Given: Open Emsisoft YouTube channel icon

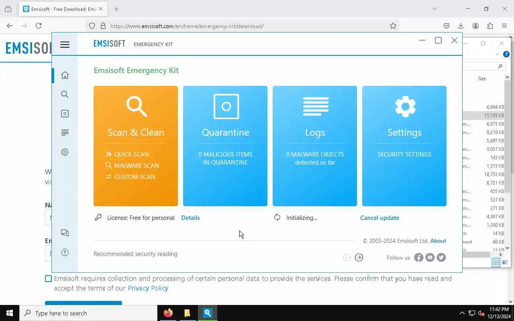Looking at the screenshot, I should tap(430, 258).
